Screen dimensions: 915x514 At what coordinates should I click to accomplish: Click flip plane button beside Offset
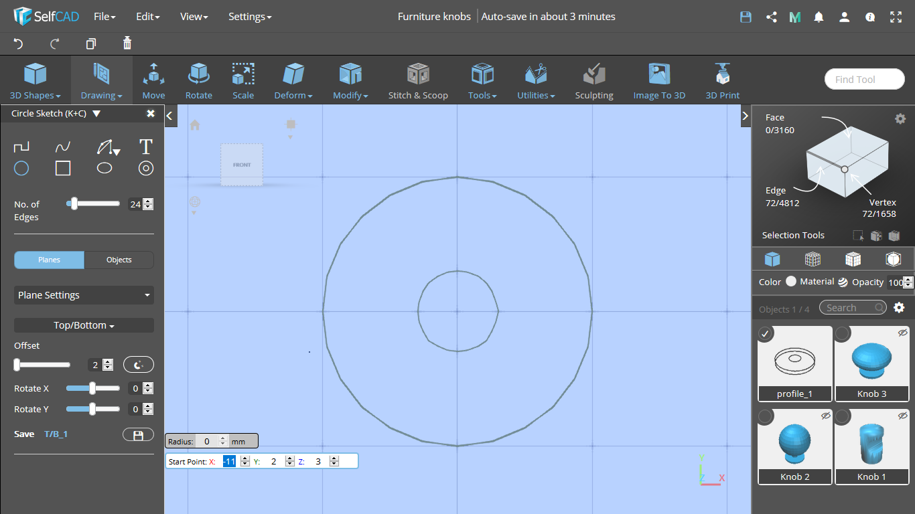[x=138, y=365]
